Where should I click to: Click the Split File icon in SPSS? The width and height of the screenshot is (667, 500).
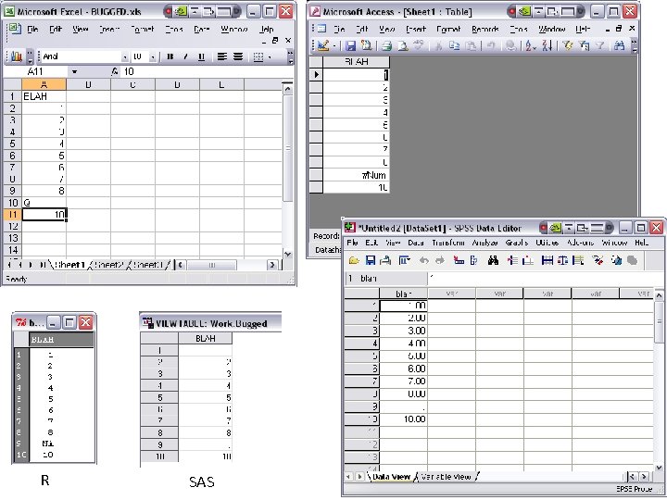tap(547, 260)
